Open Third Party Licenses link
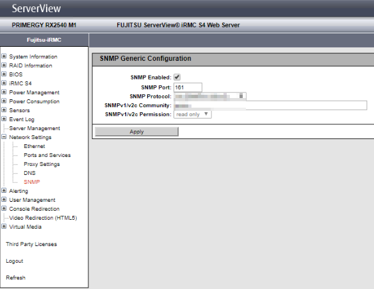The image size is (374, 289). [31, 244]
